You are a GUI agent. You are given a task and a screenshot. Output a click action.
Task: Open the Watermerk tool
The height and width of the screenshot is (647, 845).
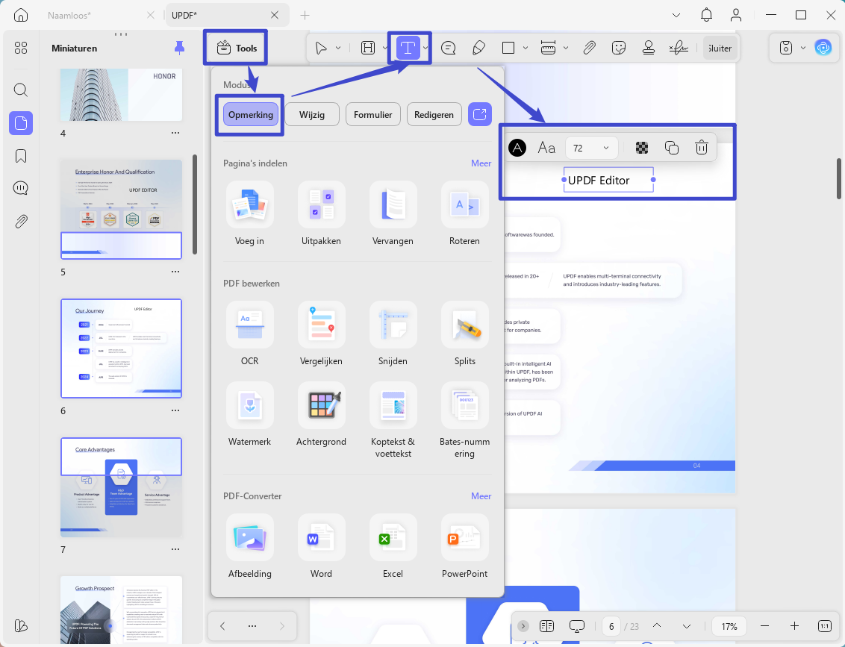pos(249,415)
